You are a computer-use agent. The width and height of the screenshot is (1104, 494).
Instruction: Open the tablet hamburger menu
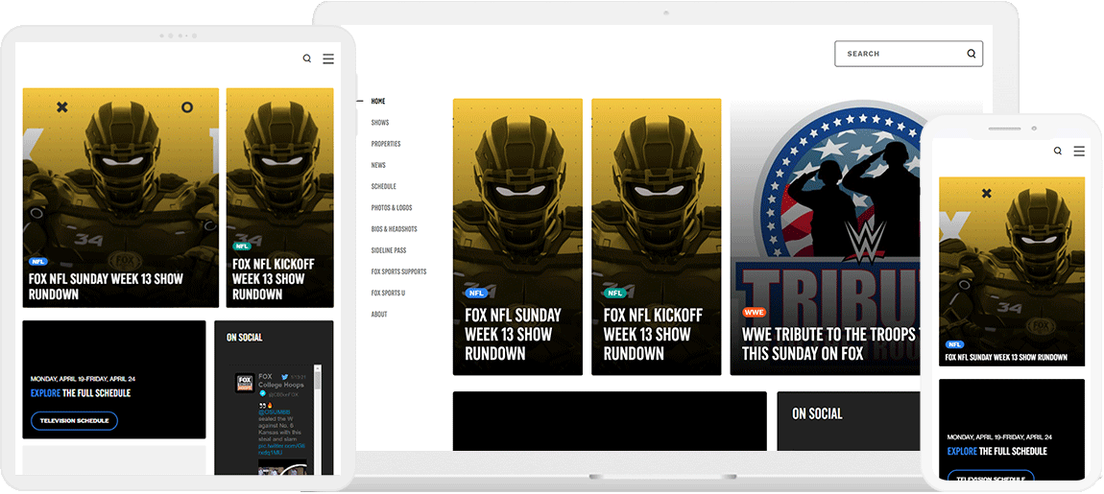tap(328, 59)
